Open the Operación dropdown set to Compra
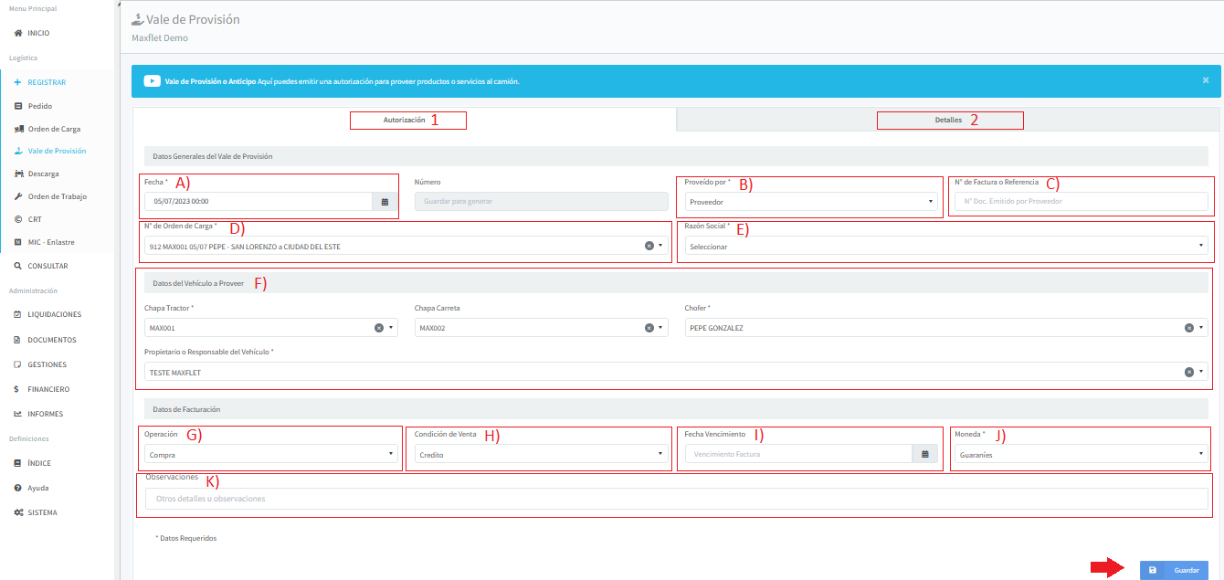 click(x=269, y=454)
